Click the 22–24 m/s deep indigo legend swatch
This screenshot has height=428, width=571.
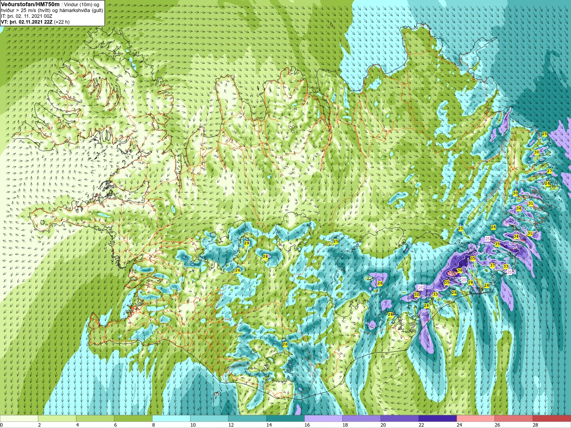pos(438,419)
